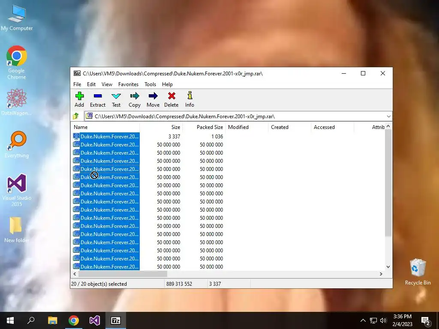Click the Copy toolbar icon

coord(135,96)
